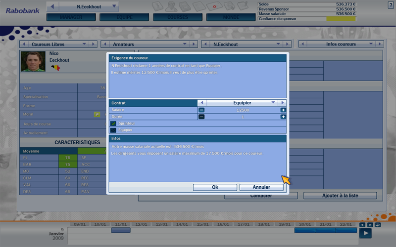Click the calendar return-to-today icon
The height and width of the screenshot is (247, 396).
[x=378, y=225]
